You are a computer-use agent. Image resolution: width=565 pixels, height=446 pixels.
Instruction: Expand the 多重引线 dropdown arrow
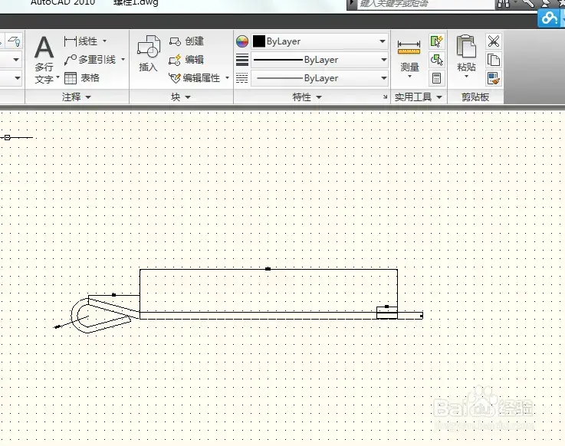(x=123, y=60)
